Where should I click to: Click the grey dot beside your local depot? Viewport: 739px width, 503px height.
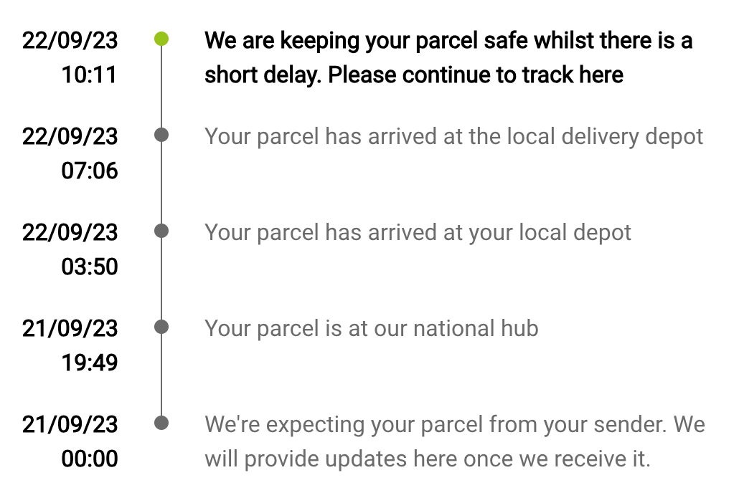161,231
